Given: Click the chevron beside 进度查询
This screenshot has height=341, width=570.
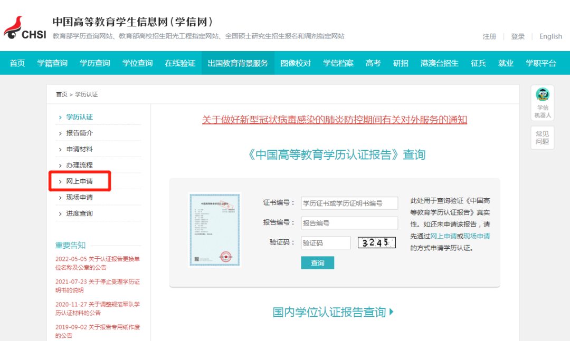Looking at the screenshot, I should [60, 214].
